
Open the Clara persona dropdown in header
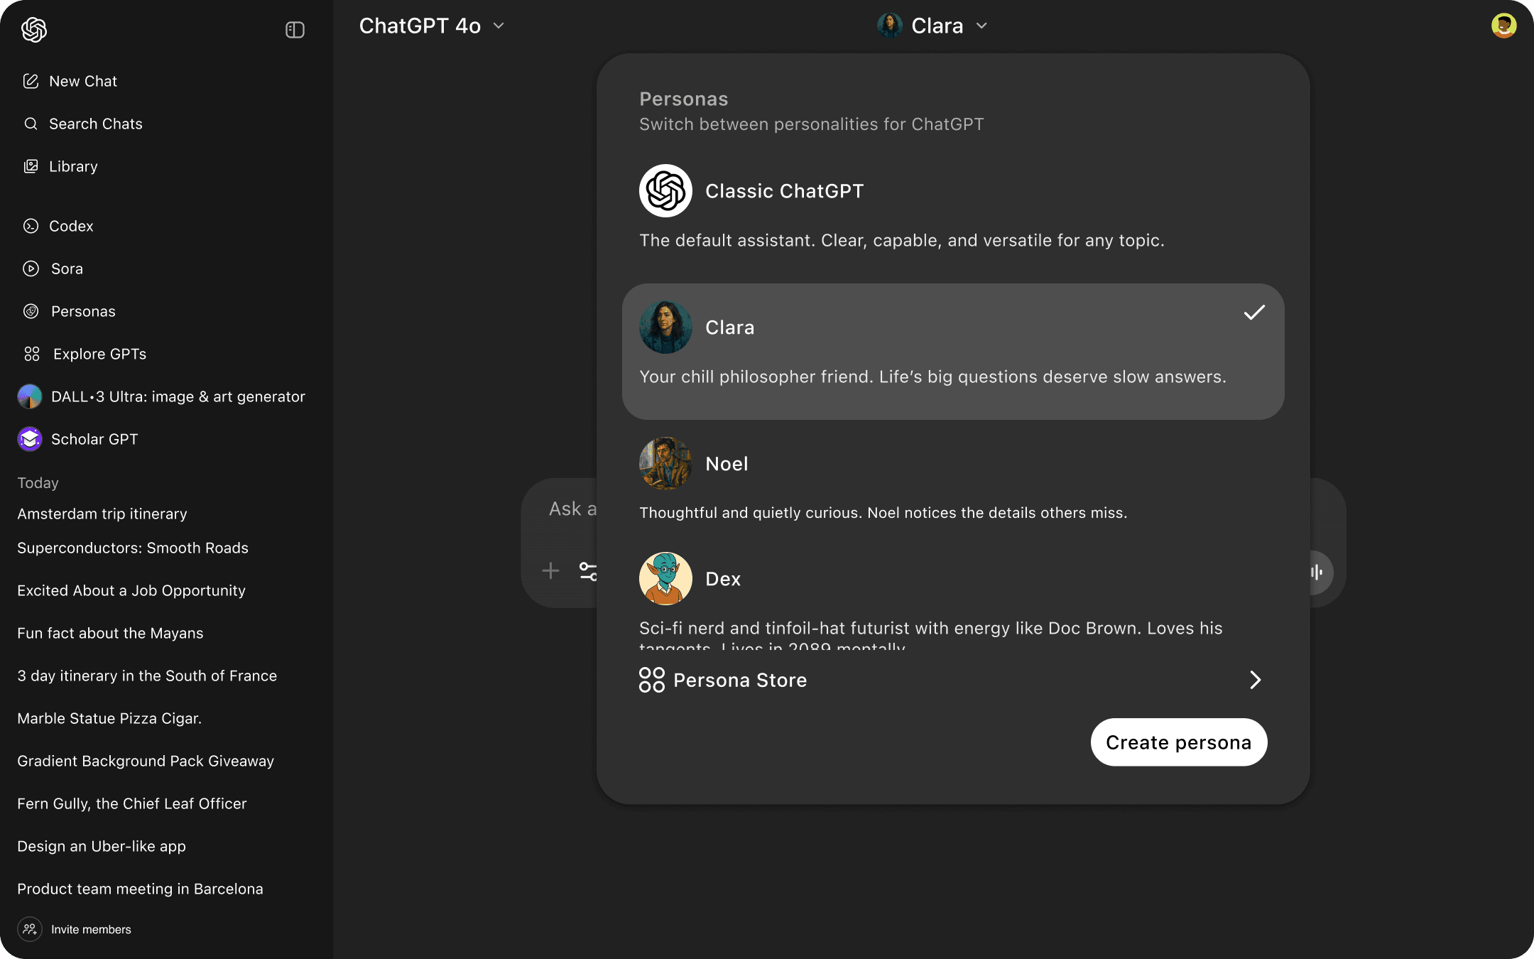932,26
